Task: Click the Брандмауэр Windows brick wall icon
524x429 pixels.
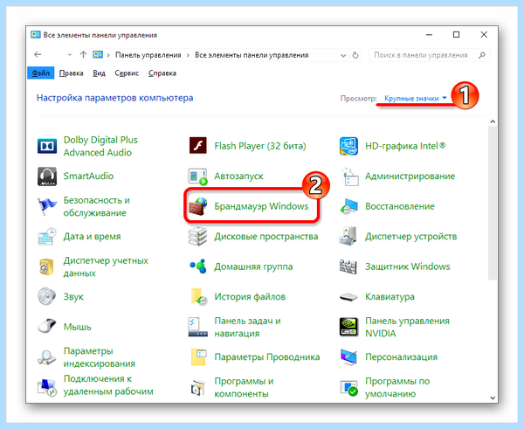Action: pos(198,206)
